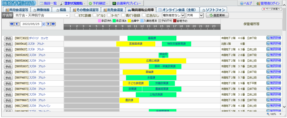Open the 庁舎等 building dropdown
This screenshot has width=287, height=118.
[42, 16]
